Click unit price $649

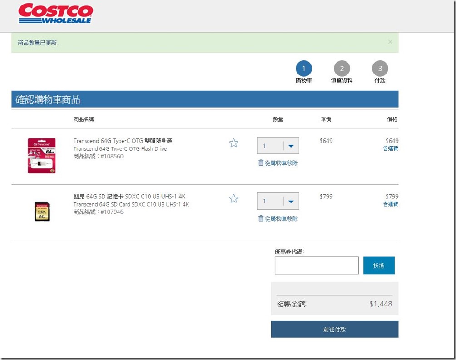click(x=326, y=141)
